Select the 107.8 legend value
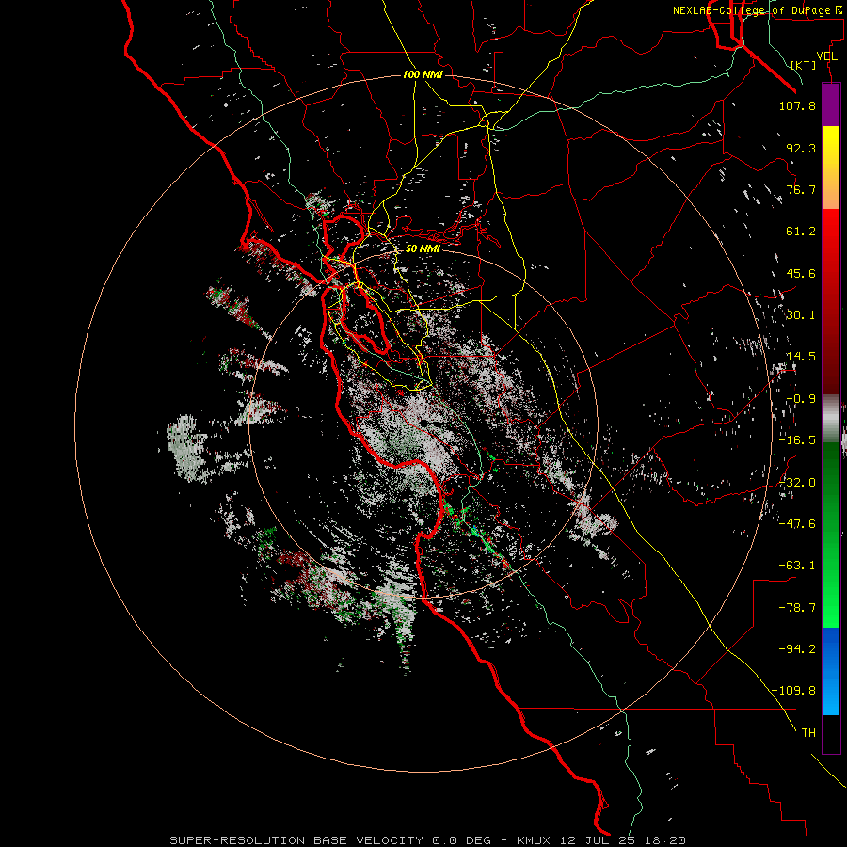 pos(797,105)
